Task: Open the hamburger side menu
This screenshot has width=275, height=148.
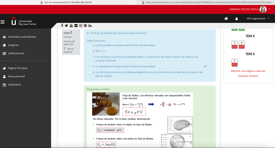Action: (x=3, y=22)
